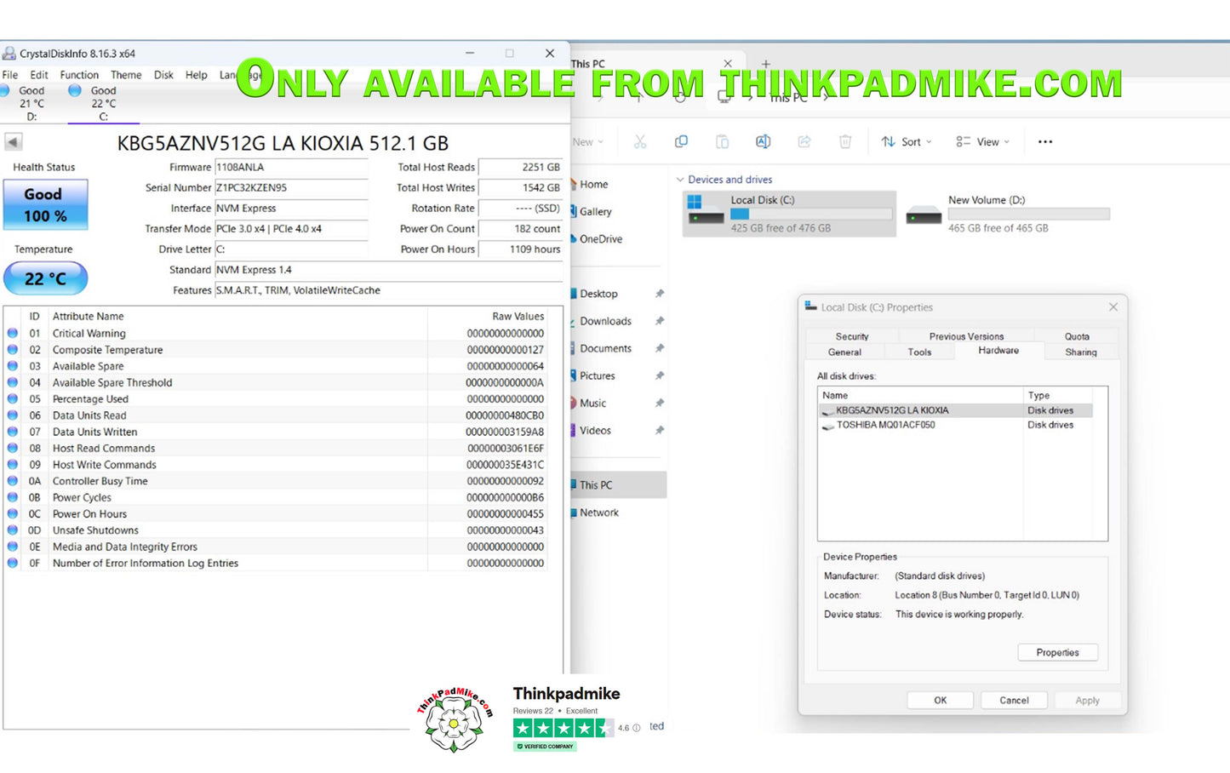This screenshot has width=1230, height=773.
Task: Click the Paste clipboard icon in Explorer toolbar
Action: (722, 141)
